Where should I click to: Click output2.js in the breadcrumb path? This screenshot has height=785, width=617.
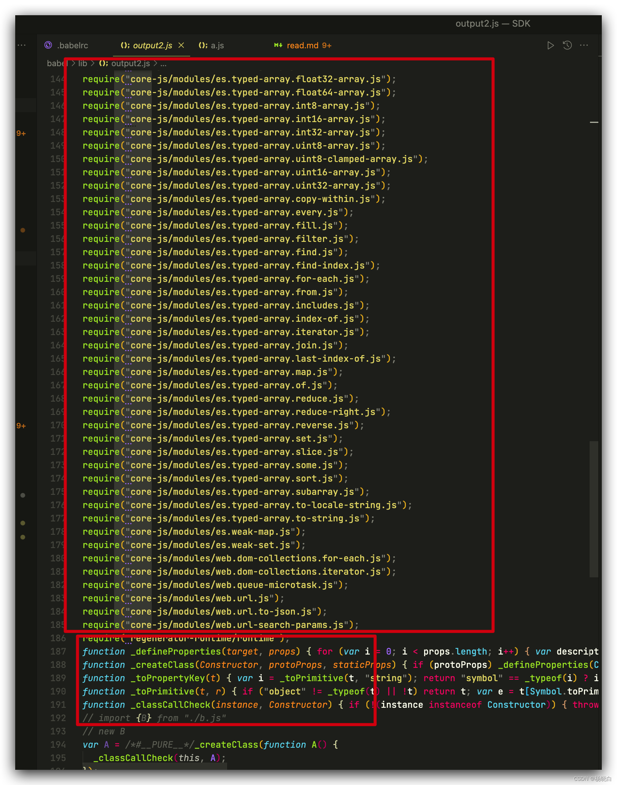(x=130, y=64)
